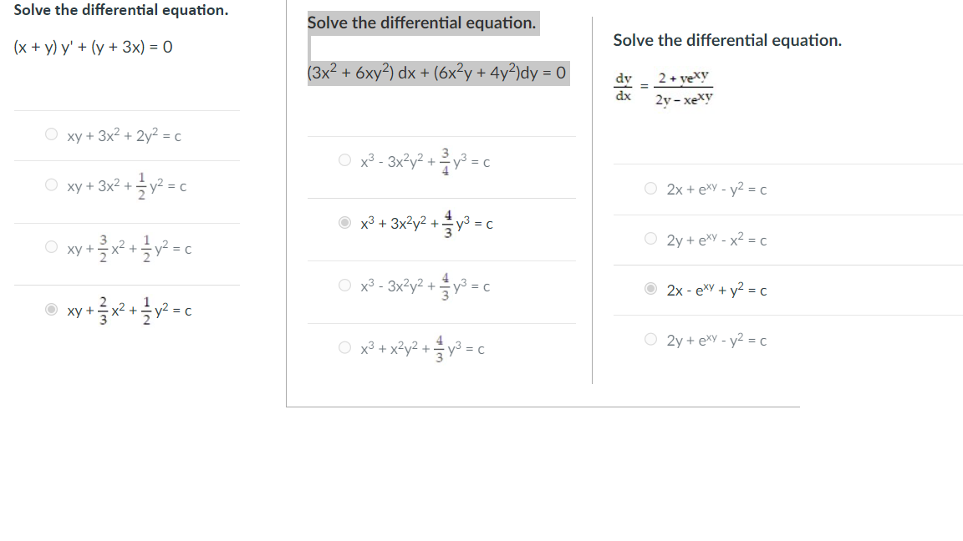963x541 pixels.
Task: Click the highlighted Solve the differential equation header
Action: (x=421, y=23)
